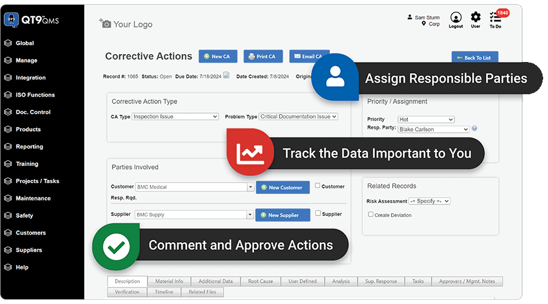This screenshot has width=548, height=304.
Task: Click the stack icon beside Customers
Action: coord(8,233)
